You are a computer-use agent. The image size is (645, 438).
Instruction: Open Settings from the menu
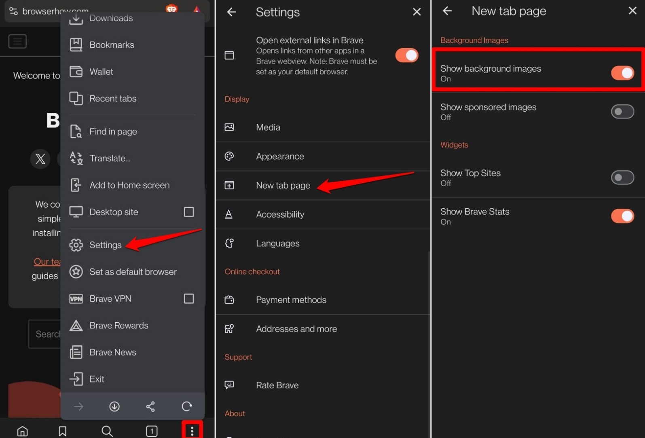coord(133,245)
